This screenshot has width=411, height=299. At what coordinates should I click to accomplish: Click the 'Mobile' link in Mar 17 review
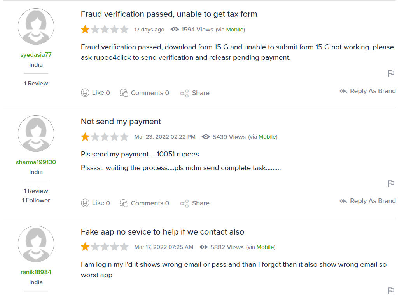pyautogui.click(x=265, y=247)
